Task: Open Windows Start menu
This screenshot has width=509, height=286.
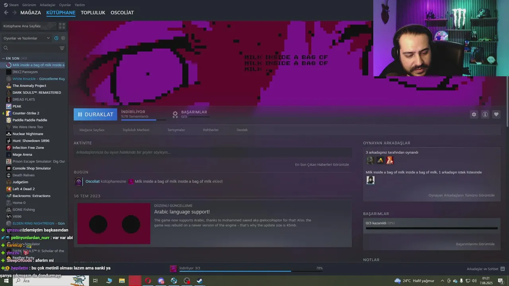Action: (x=6, y=281)
